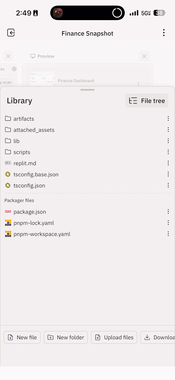Tap the Library sheet drag handle
Image resolution: width=175 pixels, height=380 pixels.
87,90
